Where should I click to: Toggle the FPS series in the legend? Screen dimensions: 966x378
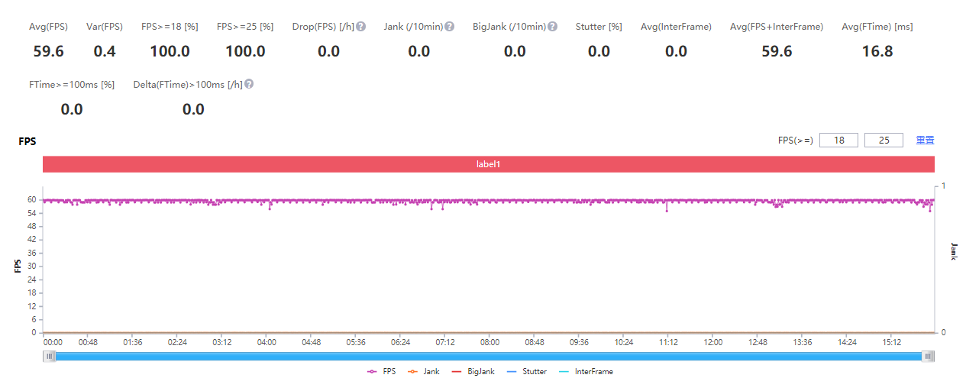[x=382, y=371]
